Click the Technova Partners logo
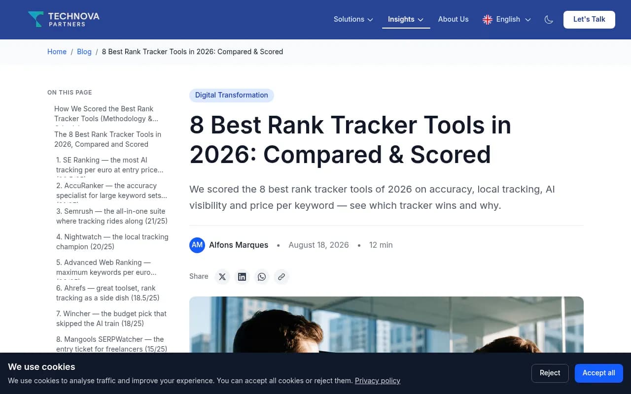 click(64, 19)
